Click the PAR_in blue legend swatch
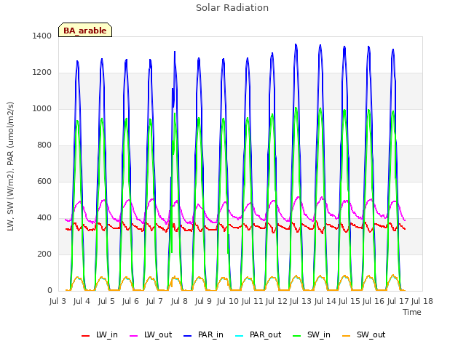Image resolution: width=466 pixels, height=349 pixels. (x=188, y=336)
